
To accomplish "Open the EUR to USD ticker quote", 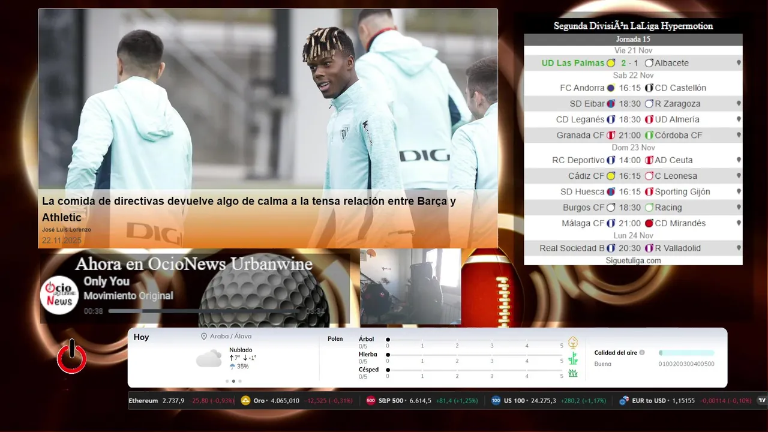I will coord(685,401).
